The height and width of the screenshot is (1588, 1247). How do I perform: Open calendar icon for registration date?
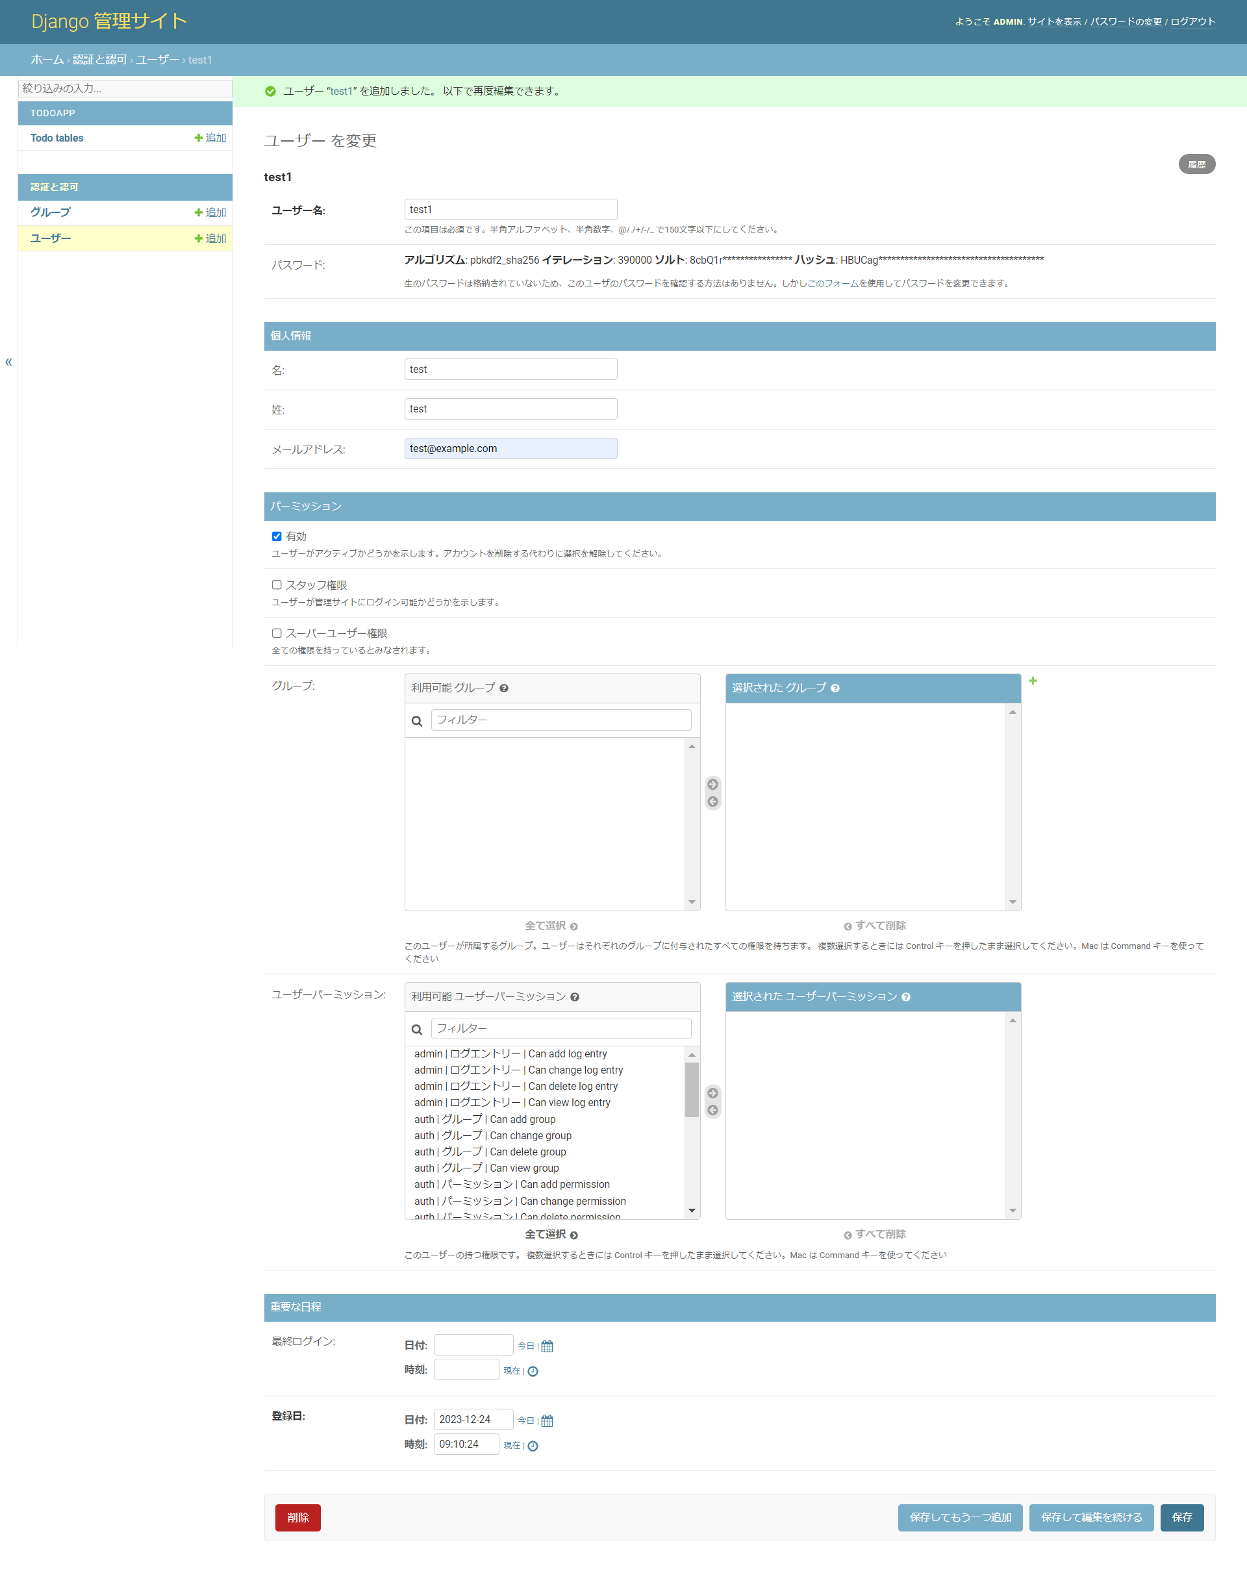pos(547,1420)
